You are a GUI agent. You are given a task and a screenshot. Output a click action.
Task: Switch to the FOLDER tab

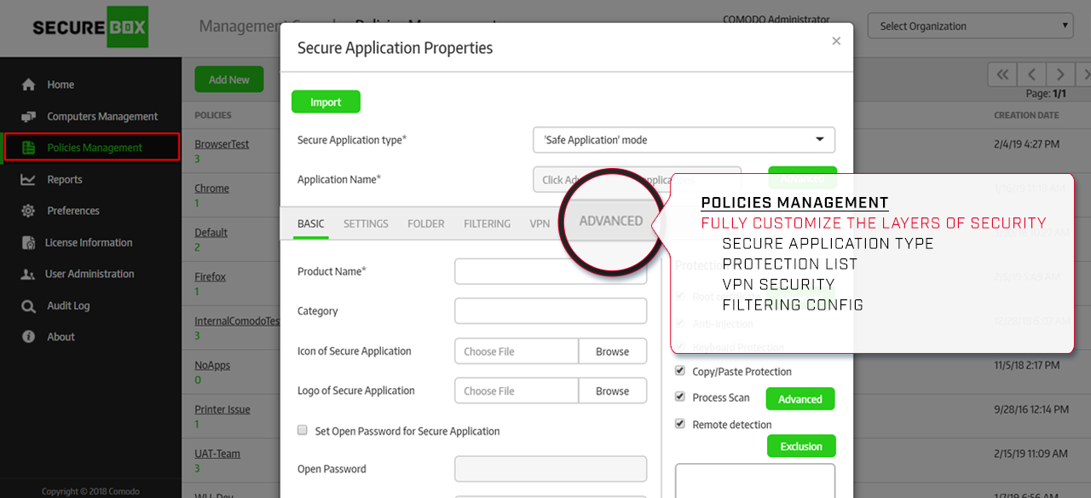pyautogui.click(x=426, y=223)
